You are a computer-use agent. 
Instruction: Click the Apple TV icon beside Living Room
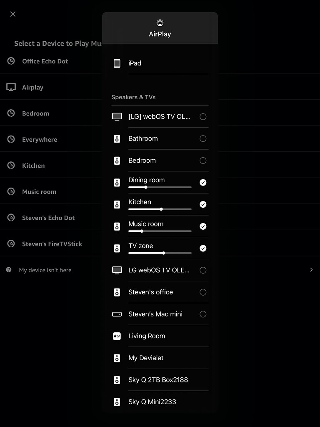[x=117, y=336]
